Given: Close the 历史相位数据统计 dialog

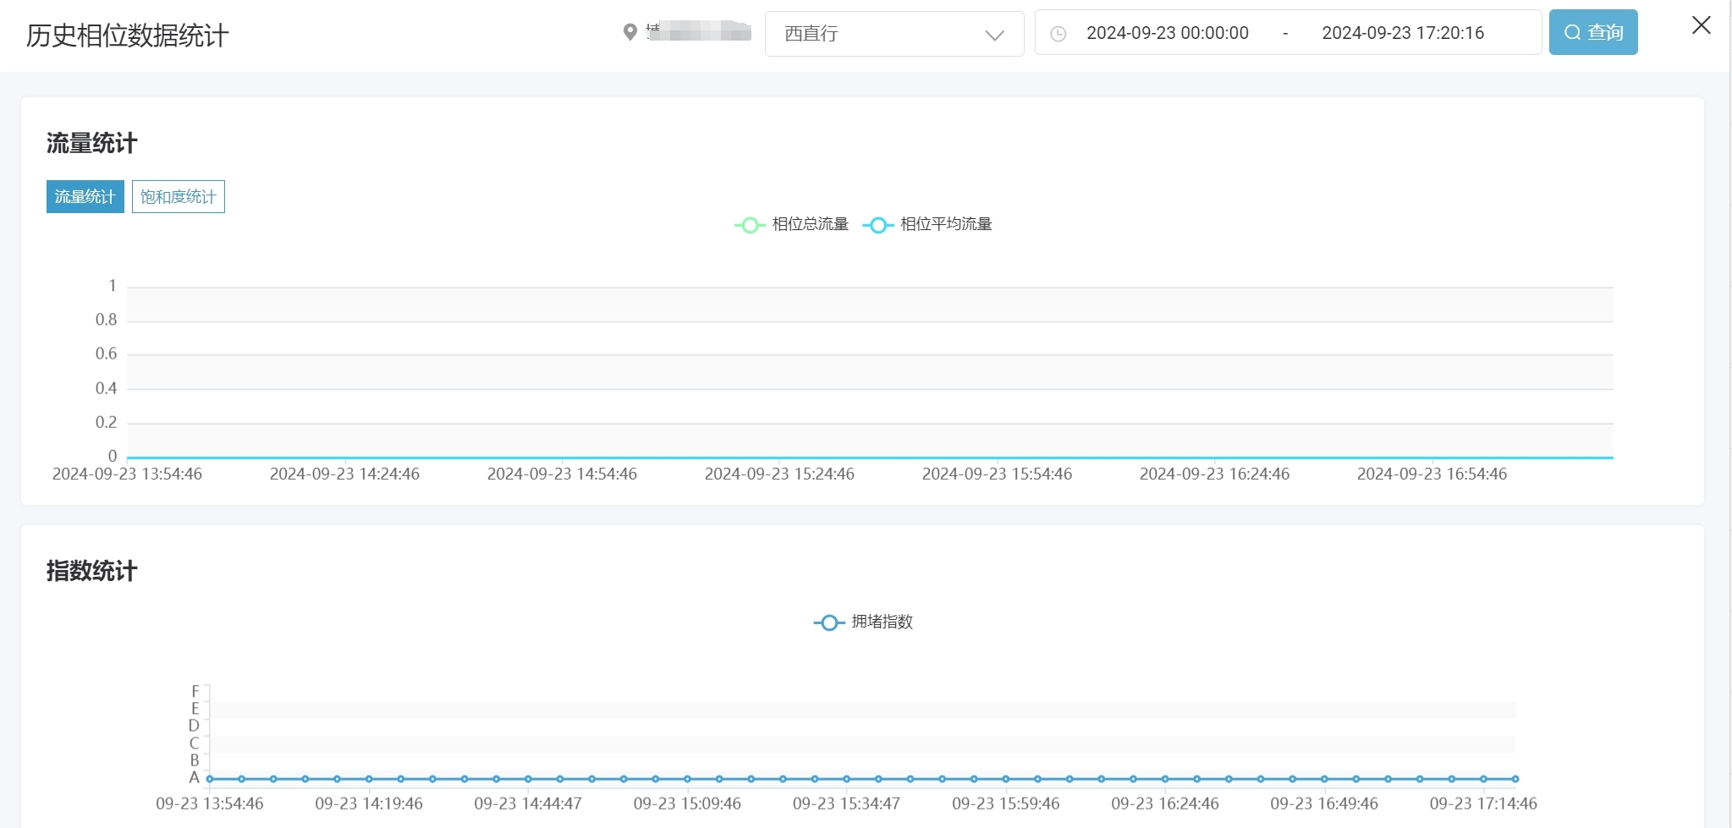Looking at the screenshot, I should coord(1701,25).
